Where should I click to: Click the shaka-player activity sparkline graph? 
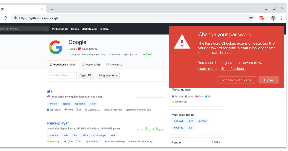[150, 129]
